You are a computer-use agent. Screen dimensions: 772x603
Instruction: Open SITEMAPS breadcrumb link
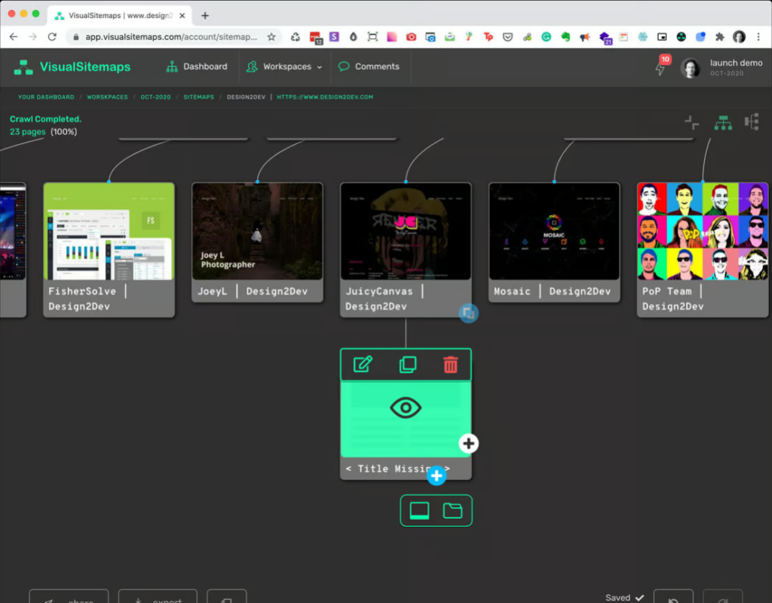(x=199, y=97)
